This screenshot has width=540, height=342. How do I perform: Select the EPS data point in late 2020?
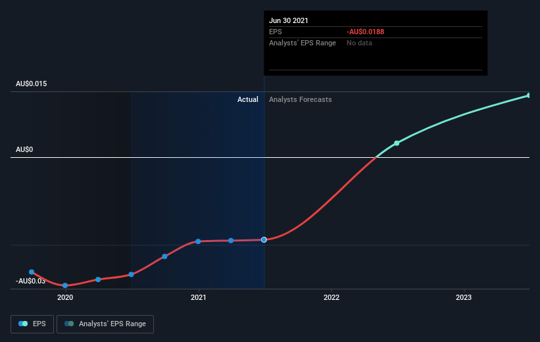click(164, 256)
